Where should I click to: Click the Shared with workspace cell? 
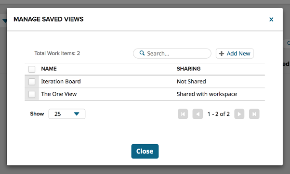[x=207, y=94]
